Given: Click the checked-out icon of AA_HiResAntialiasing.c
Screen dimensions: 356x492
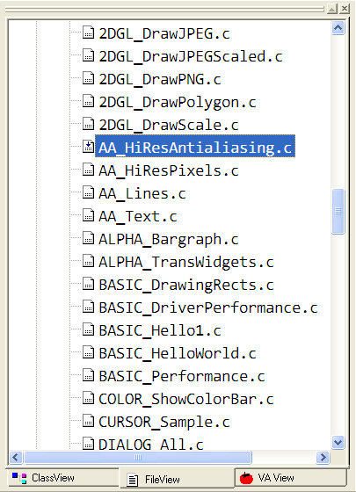Looking at the screenshot, I should click(x=88, y=147).
